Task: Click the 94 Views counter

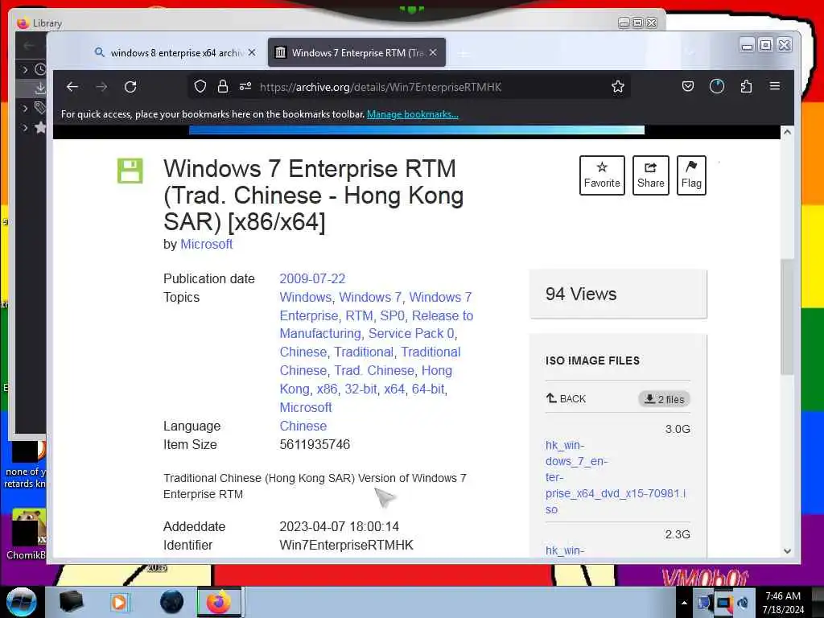Action: pos(581,294)
